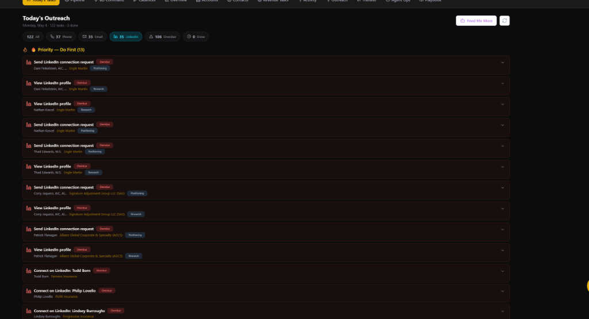The image size is (589, 319).
Task: Open Engle Martin link on Thad Edwards connection row
Action: 73,152
